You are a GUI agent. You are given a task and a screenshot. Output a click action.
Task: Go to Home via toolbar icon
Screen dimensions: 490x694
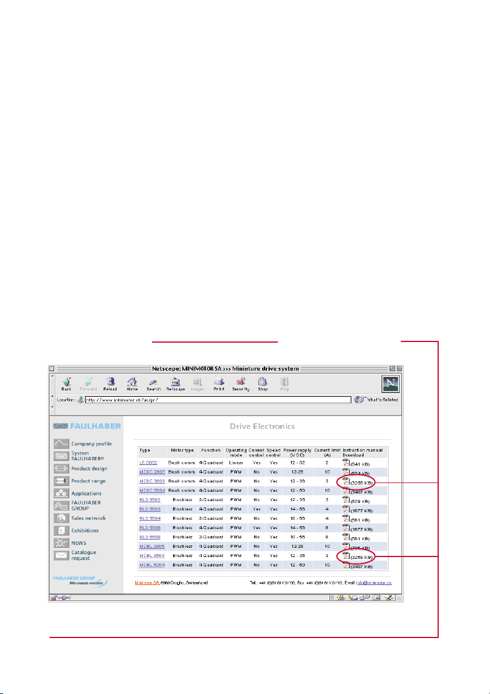[x=132, y=383]
